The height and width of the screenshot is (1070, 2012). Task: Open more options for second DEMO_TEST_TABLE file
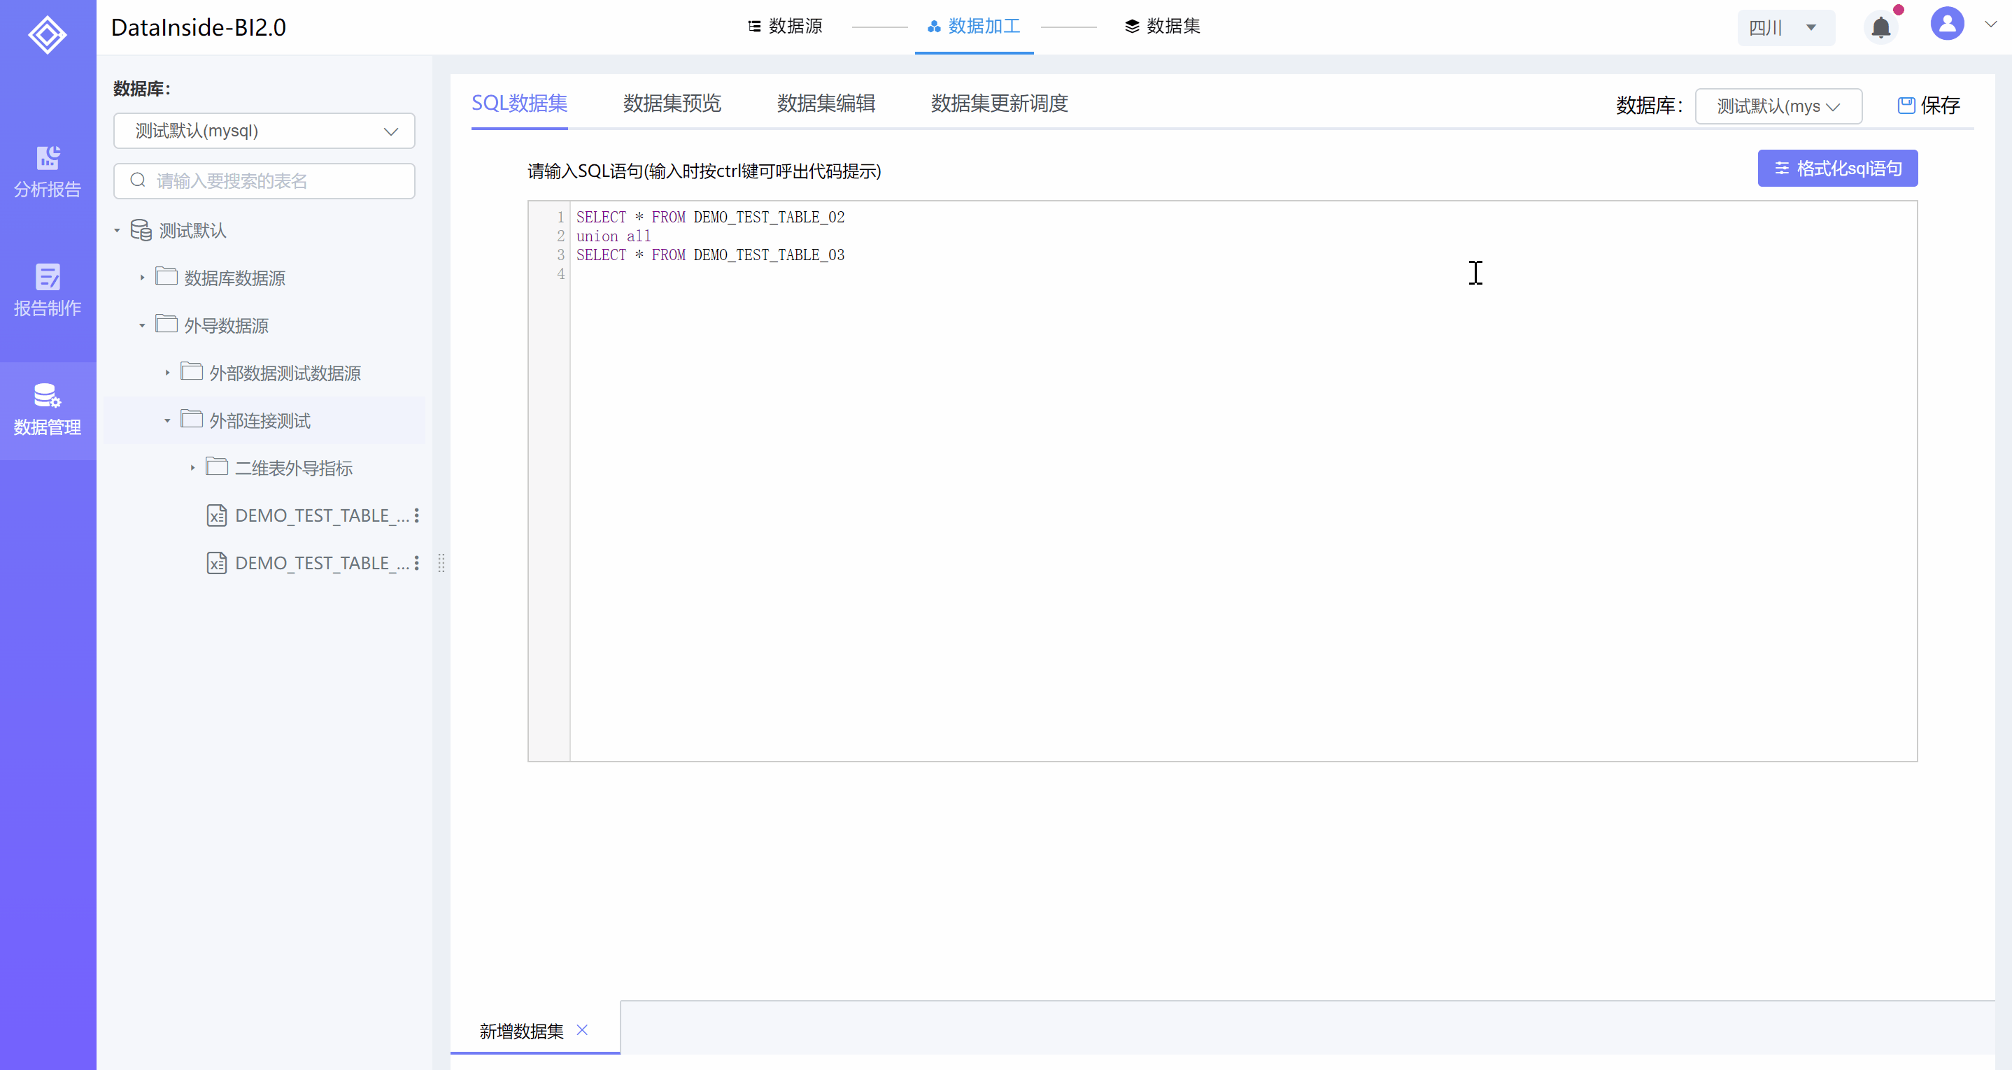tap(416, 563)
